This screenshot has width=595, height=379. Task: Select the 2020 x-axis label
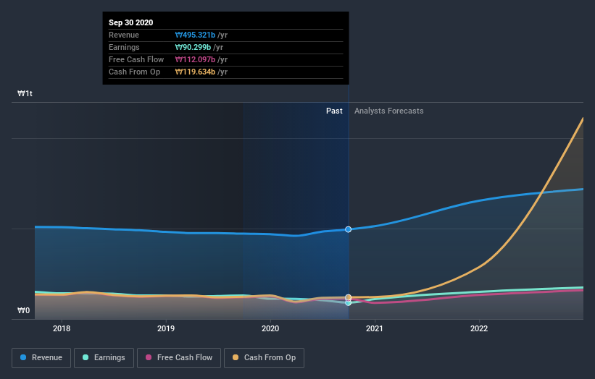(270, 328)
